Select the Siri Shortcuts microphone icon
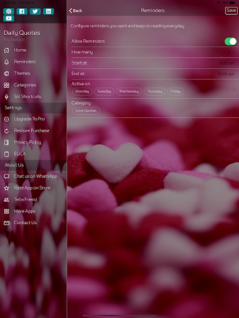The width and height of the screenshot is (239, 318). coord(7,97)
